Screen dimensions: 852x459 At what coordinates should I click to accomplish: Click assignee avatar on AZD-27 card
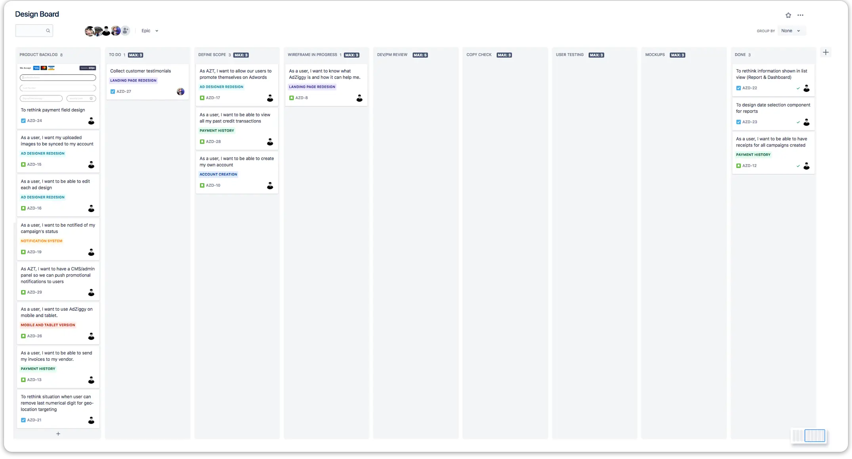(180, 92)
